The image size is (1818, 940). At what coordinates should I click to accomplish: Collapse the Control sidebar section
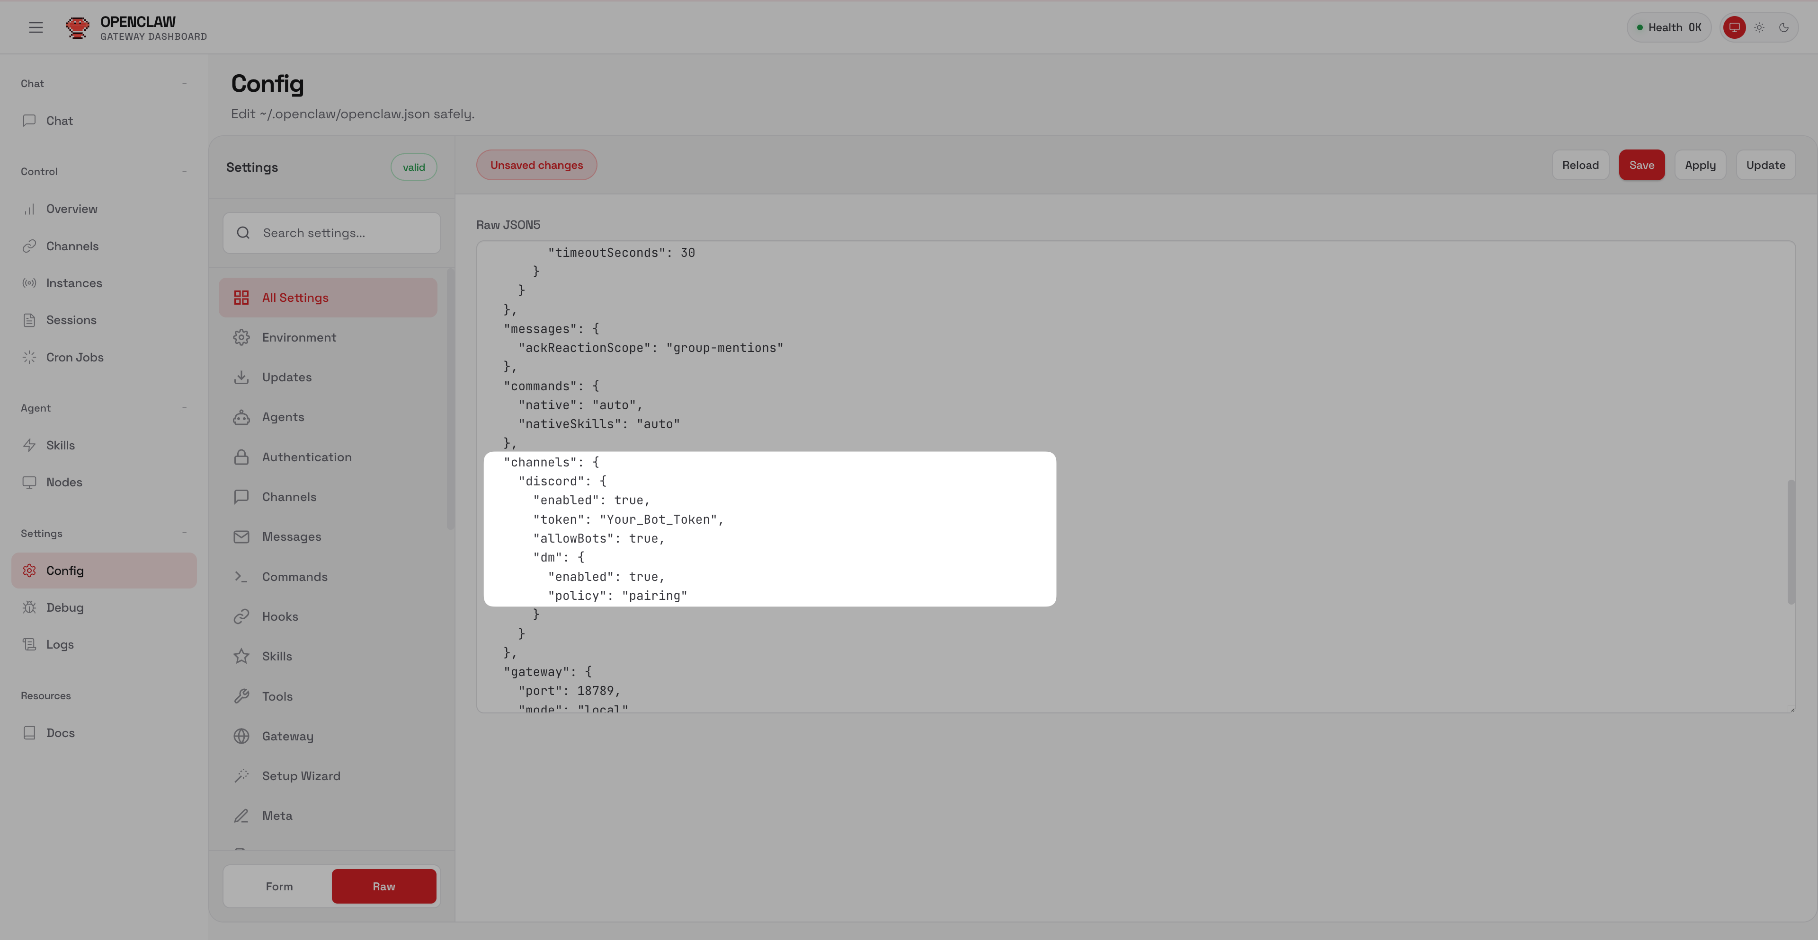pyautogui.click(x=184, y=171)
